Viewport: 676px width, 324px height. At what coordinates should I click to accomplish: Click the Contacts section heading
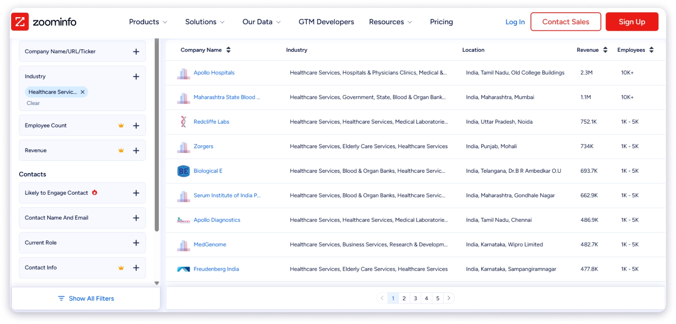point(32,174)
